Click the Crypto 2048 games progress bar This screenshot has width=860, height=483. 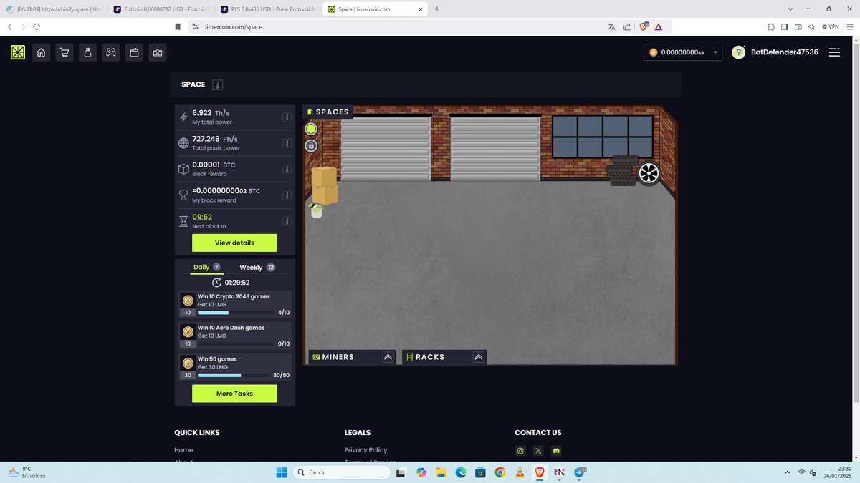click(234, 313)
